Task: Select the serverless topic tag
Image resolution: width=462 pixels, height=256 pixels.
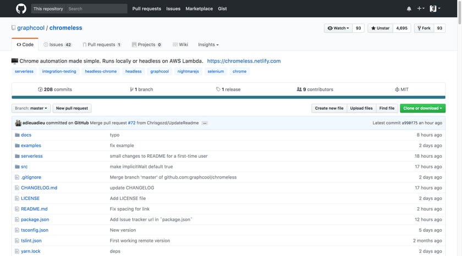Action: coord(24,71)
